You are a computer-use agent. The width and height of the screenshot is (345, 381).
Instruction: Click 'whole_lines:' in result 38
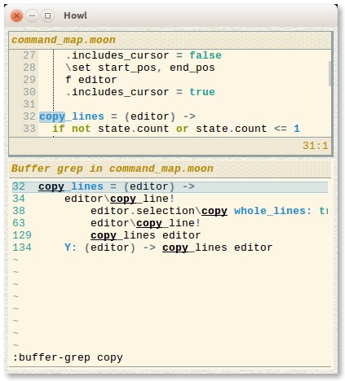[272, 211]
